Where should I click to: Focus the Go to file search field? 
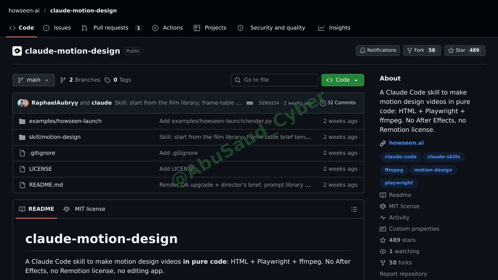(275, 80)
